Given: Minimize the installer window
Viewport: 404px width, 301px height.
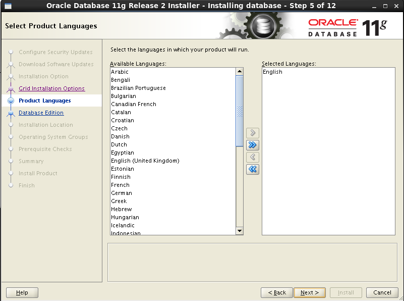Looking at the screenshot, I should pos(374,6).
